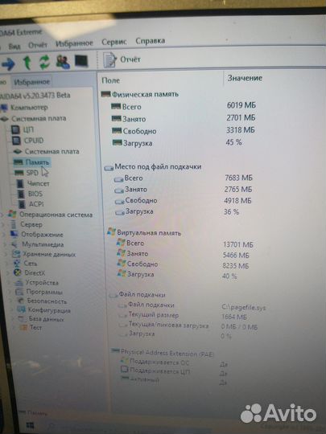Click the Отчёт report toolbar button

coord(122,59)
